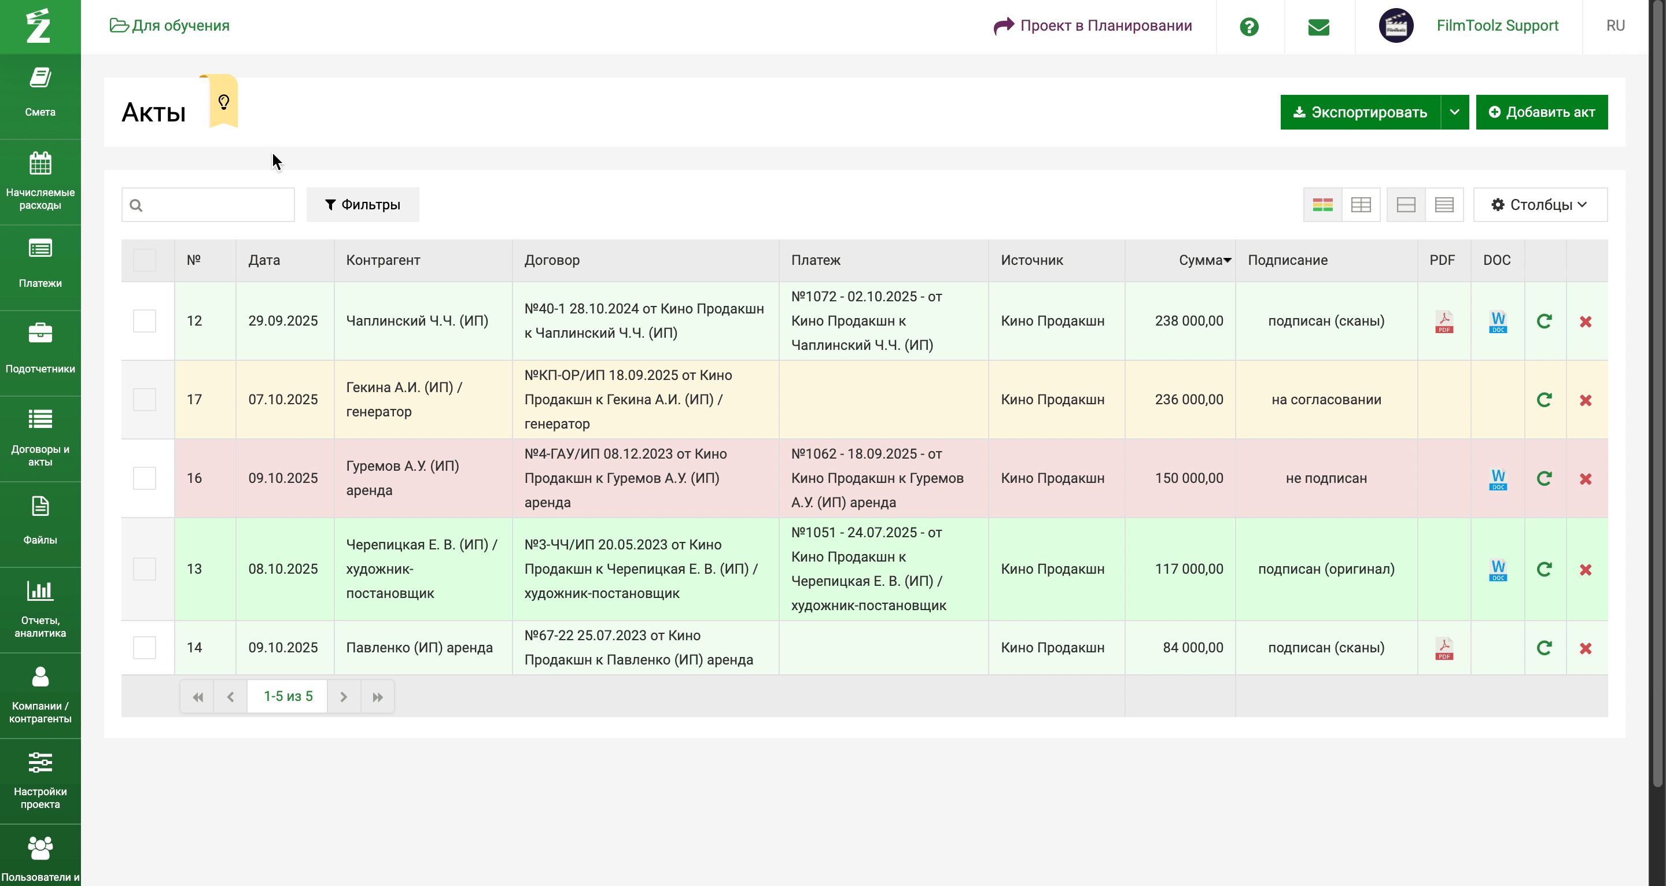Open messages via the envelope icon
This screenshot has width=1666, height=886.
1318,27
